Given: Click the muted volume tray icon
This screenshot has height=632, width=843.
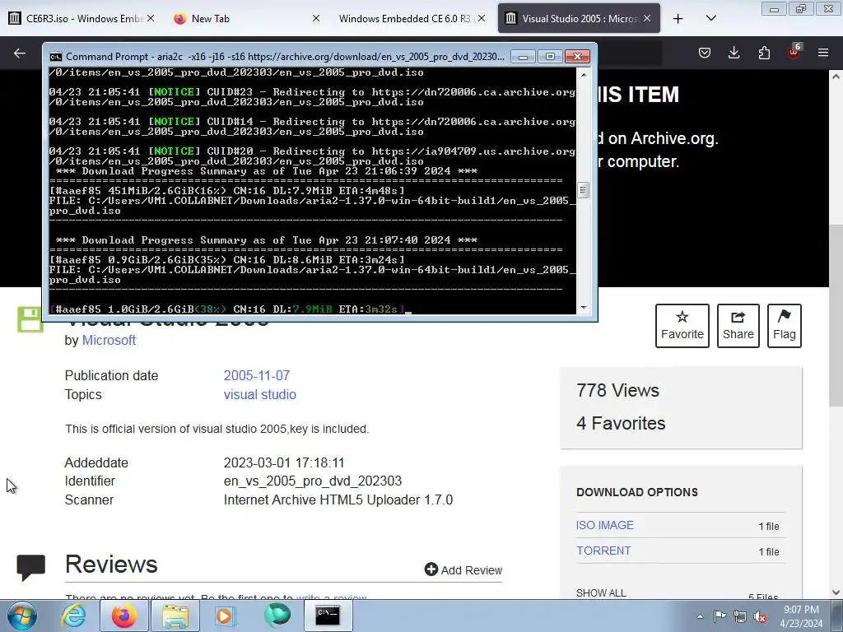Looking at the screenshot, I should pyautogui.click(x=760, y=616).
